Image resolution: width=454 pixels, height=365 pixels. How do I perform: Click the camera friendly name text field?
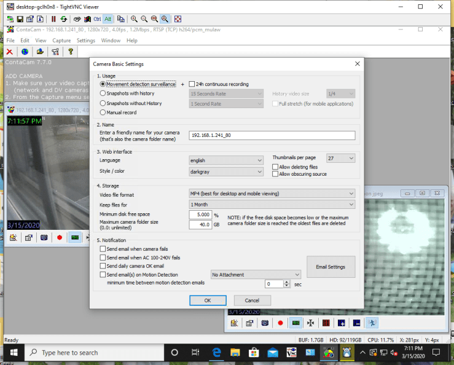click(272, 135)
